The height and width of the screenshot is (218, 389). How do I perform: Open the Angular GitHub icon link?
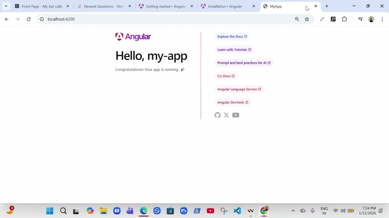tap(217, 115)
